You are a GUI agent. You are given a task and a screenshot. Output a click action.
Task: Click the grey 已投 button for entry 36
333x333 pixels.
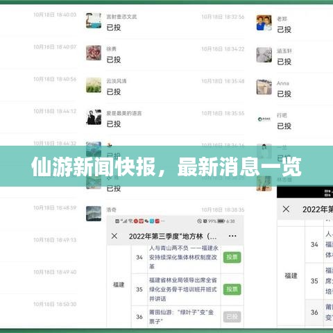(232, 317)
